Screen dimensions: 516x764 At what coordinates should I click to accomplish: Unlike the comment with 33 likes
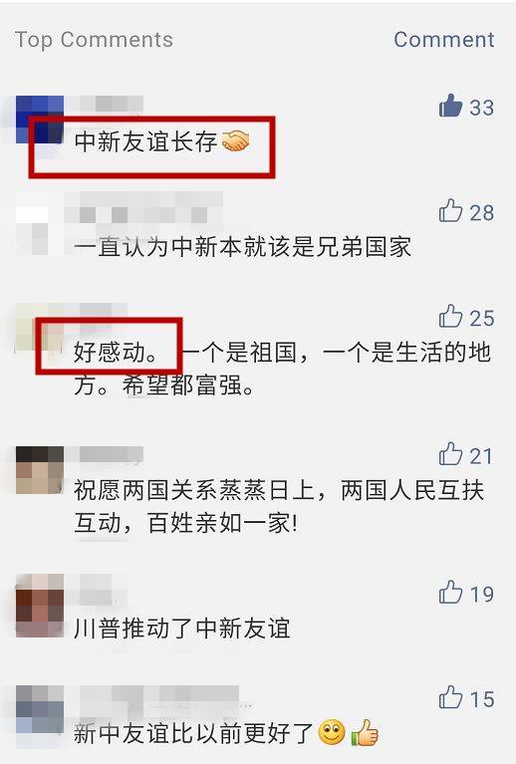tap(450, 107)
